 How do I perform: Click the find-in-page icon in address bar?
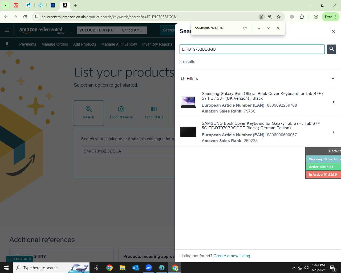[x=262, y=17]
